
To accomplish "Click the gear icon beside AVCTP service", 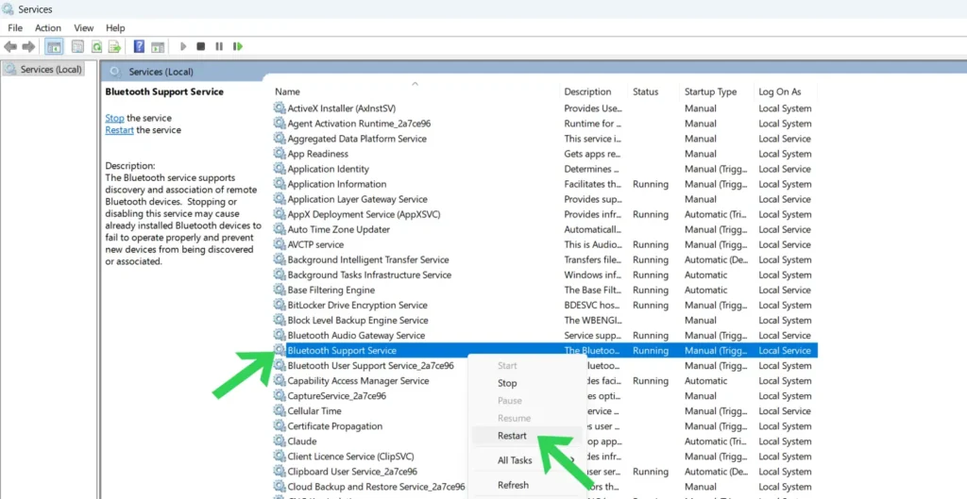I will [x=280, y=244].
